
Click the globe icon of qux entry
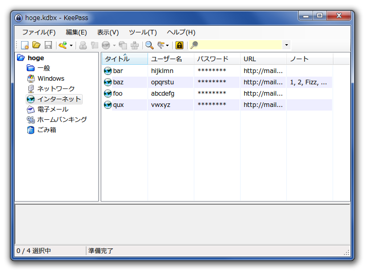(x=107, y=105)
